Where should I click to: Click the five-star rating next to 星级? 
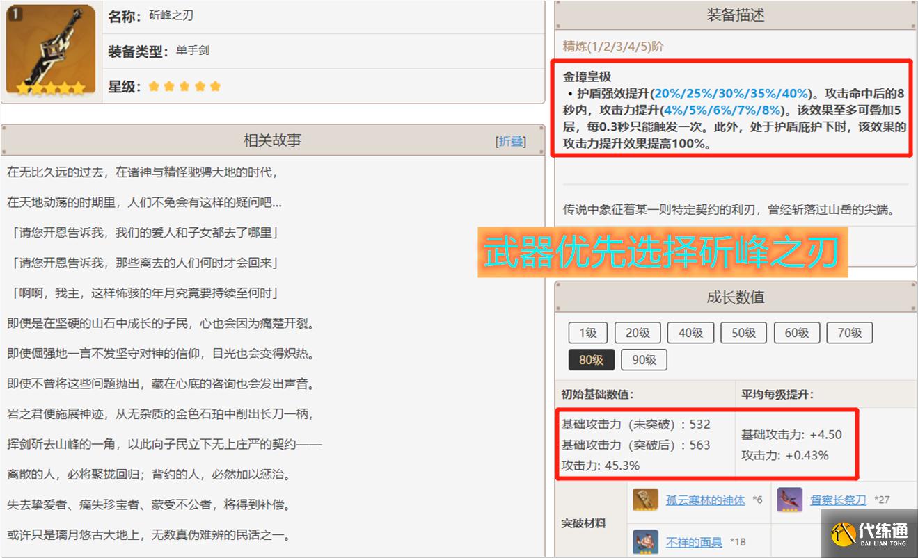pyautogui.click(x=184, y=86)
